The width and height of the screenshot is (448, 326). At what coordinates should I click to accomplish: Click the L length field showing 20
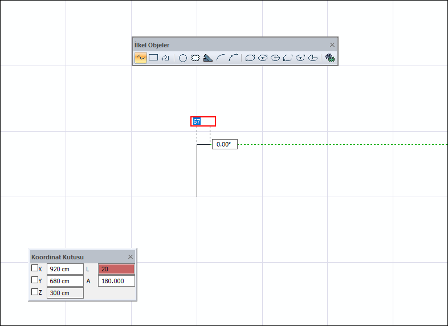coord(116,269)
